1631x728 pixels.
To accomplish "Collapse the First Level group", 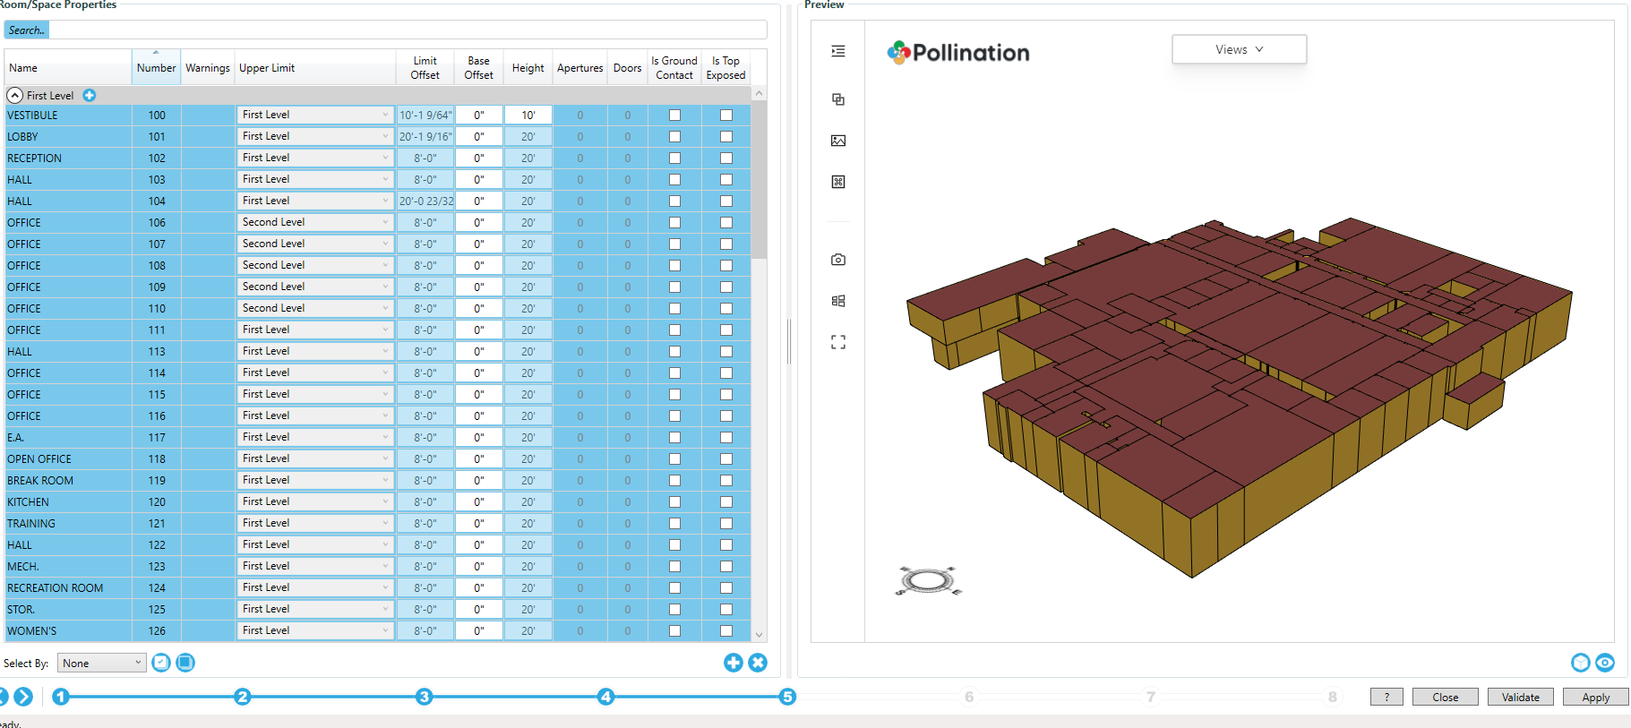I will [14, 96].
